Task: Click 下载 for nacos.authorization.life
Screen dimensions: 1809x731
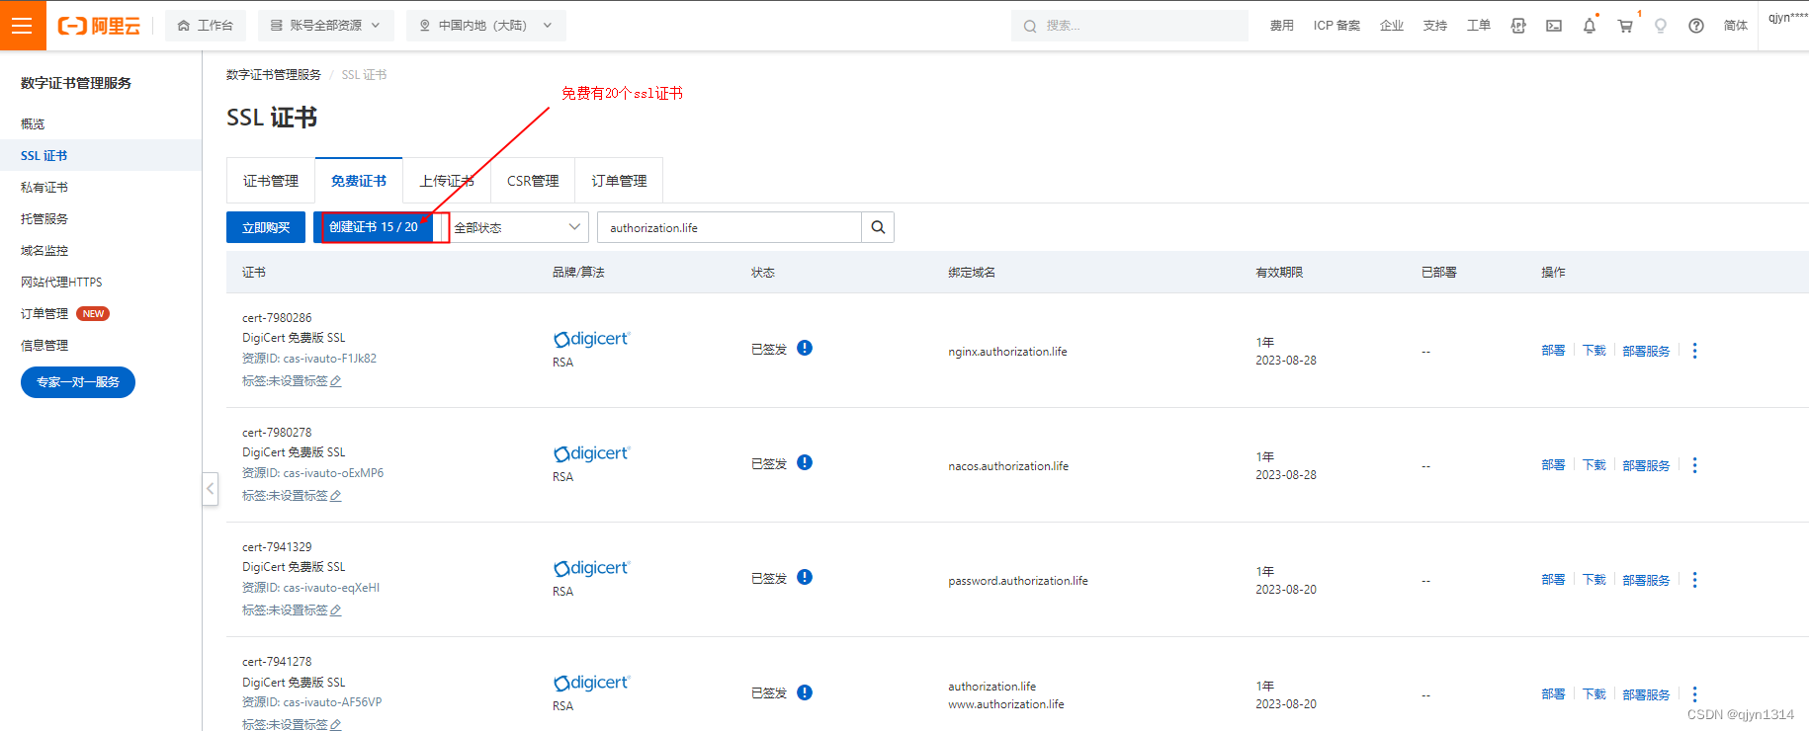Action: (x=1594, y=465)
